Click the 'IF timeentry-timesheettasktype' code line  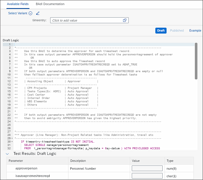(58, 142)
